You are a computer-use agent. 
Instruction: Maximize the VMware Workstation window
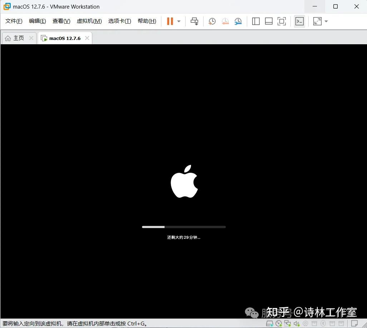(x=336, y=6)
